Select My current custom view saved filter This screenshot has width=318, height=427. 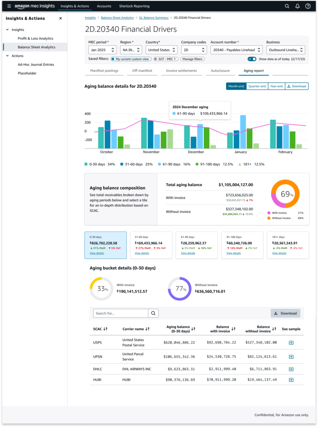coord(131,59)
